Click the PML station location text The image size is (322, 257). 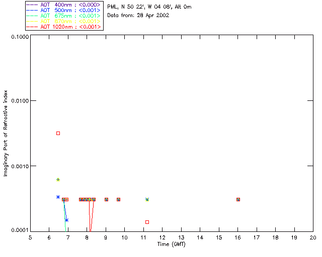point(149,7)
